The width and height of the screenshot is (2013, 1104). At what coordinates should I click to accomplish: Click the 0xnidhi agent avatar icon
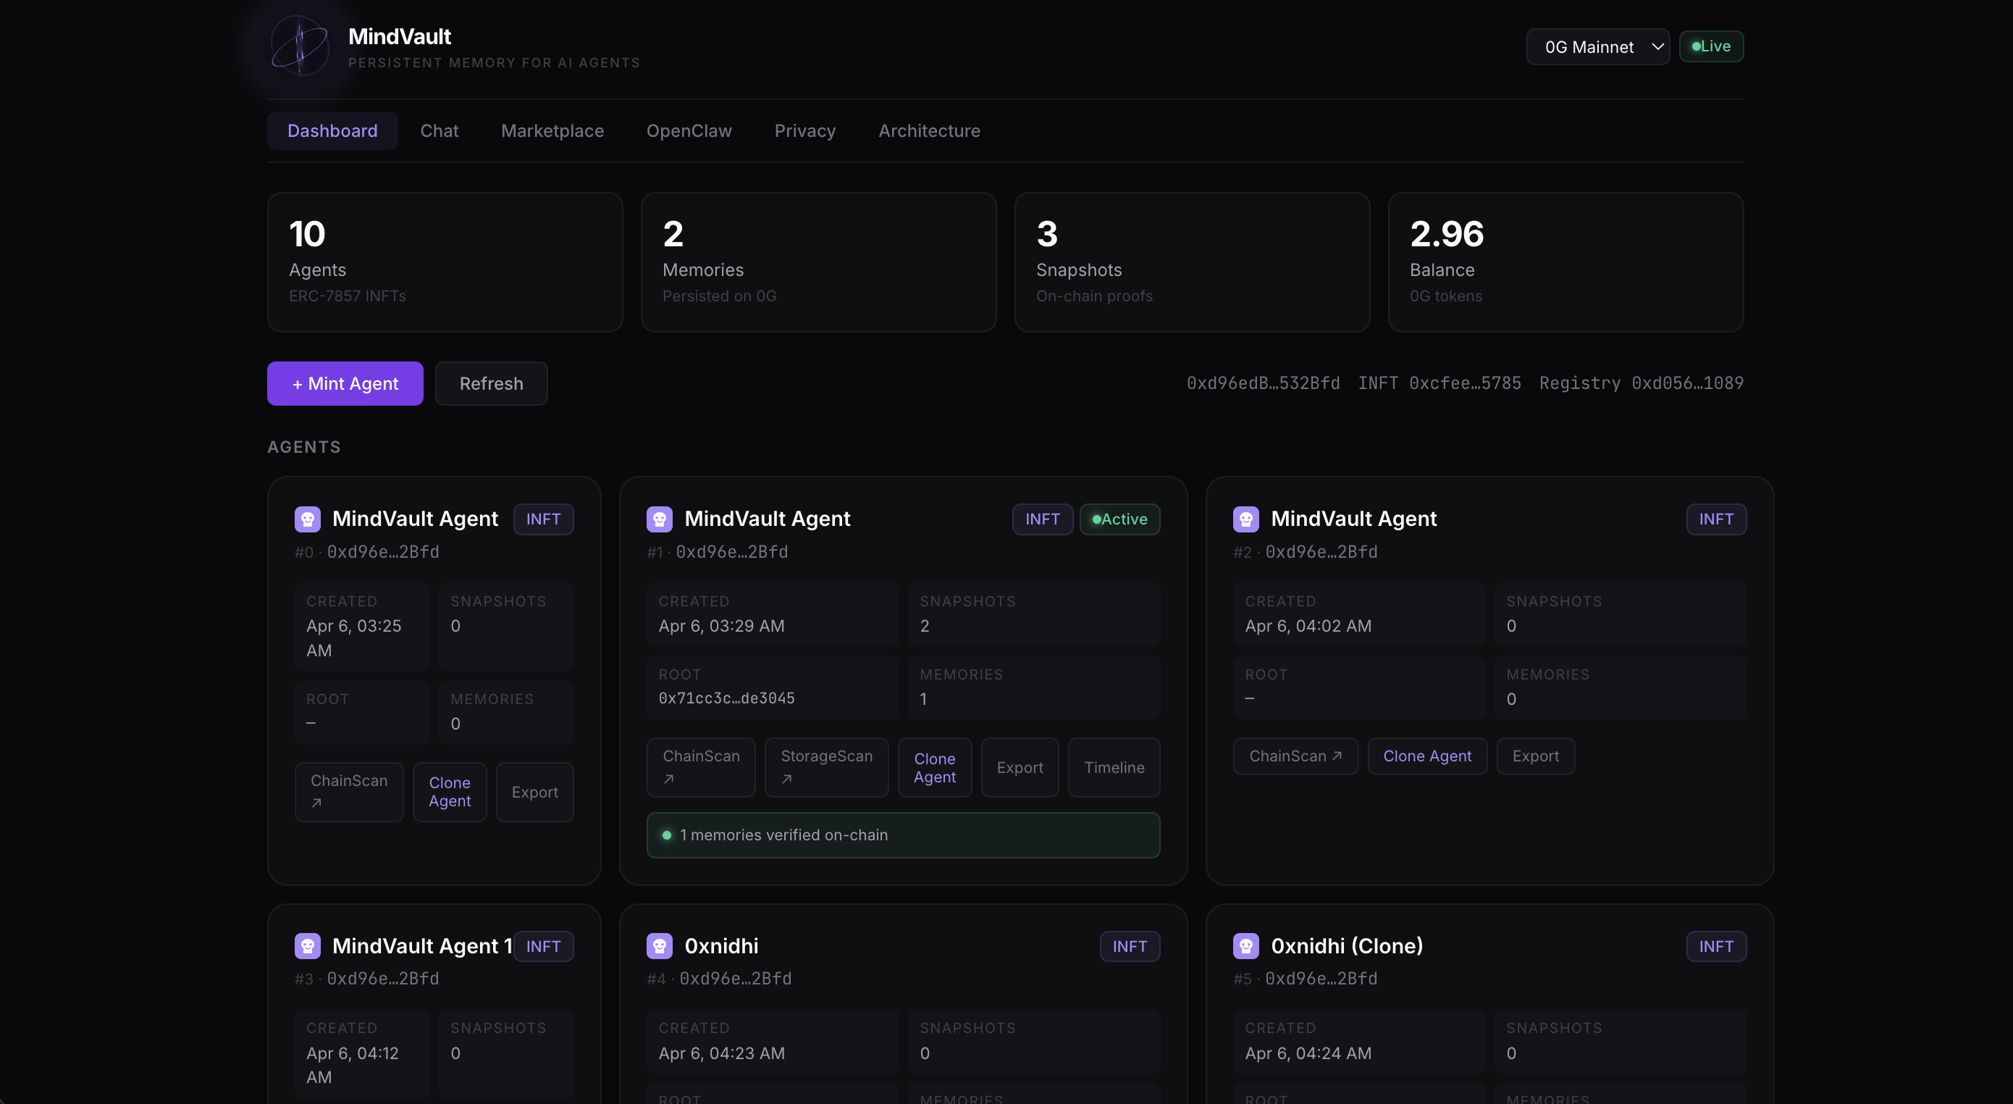click(x=660, y=946)
